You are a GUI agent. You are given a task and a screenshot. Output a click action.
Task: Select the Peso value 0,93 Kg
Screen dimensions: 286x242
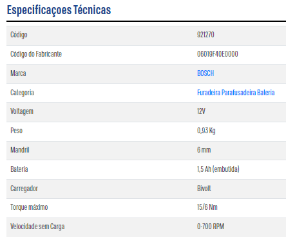[x=206, y=131]
